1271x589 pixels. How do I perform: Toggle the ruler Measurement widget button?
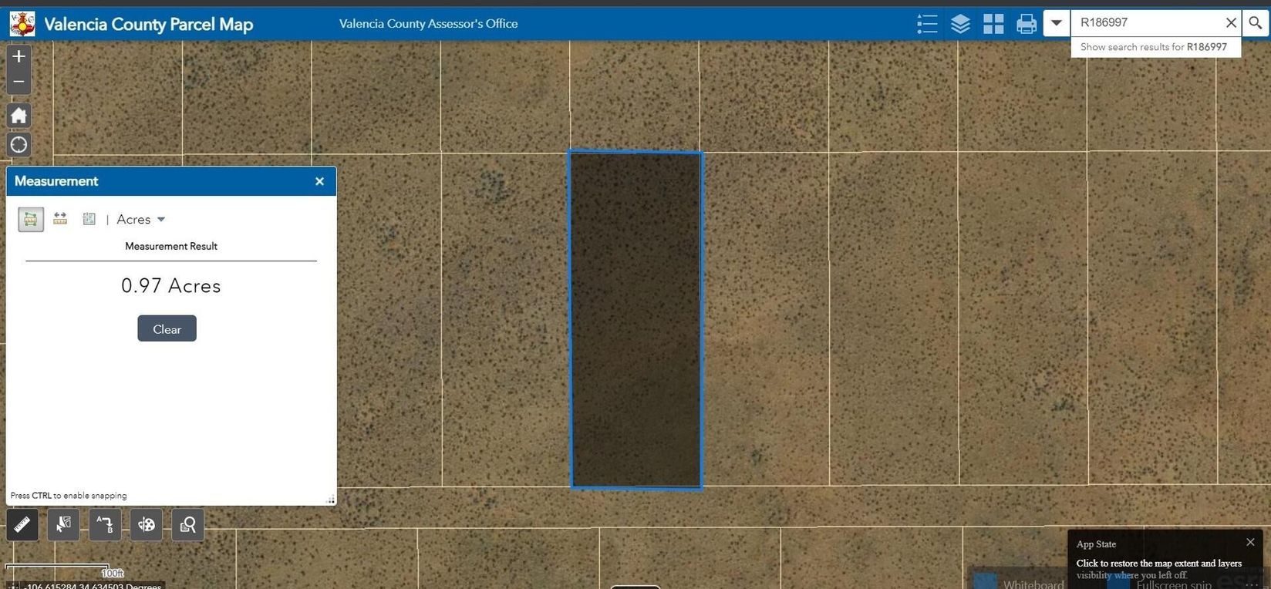[x=22, y=525]
